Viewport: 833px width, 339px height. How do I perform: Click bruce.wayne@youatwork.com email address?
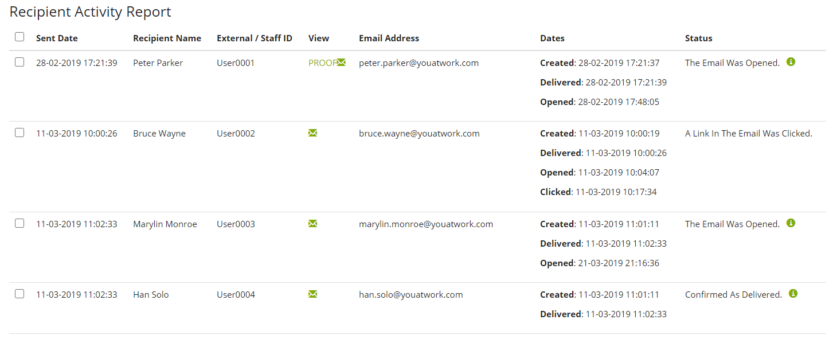pyautogui.click(x=419, y=134)
